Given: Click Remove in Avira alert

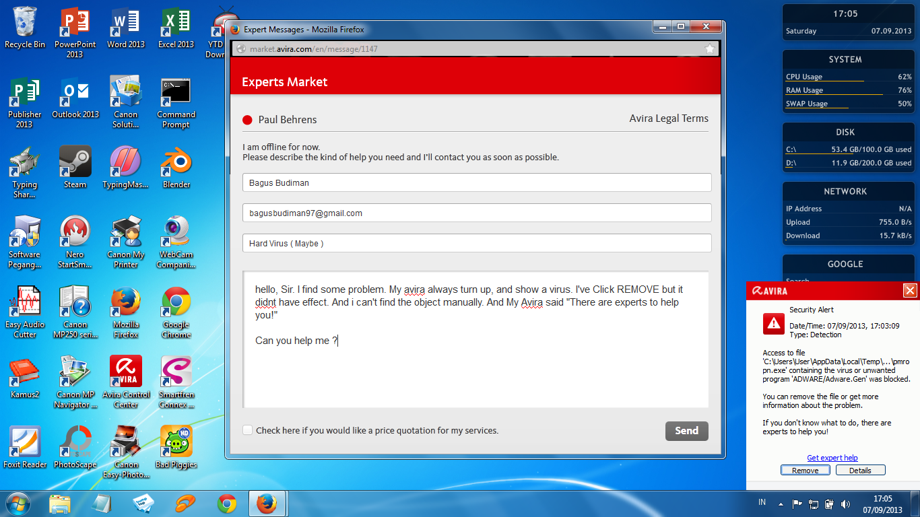Looking at the screenshot, I should (805, 471).
